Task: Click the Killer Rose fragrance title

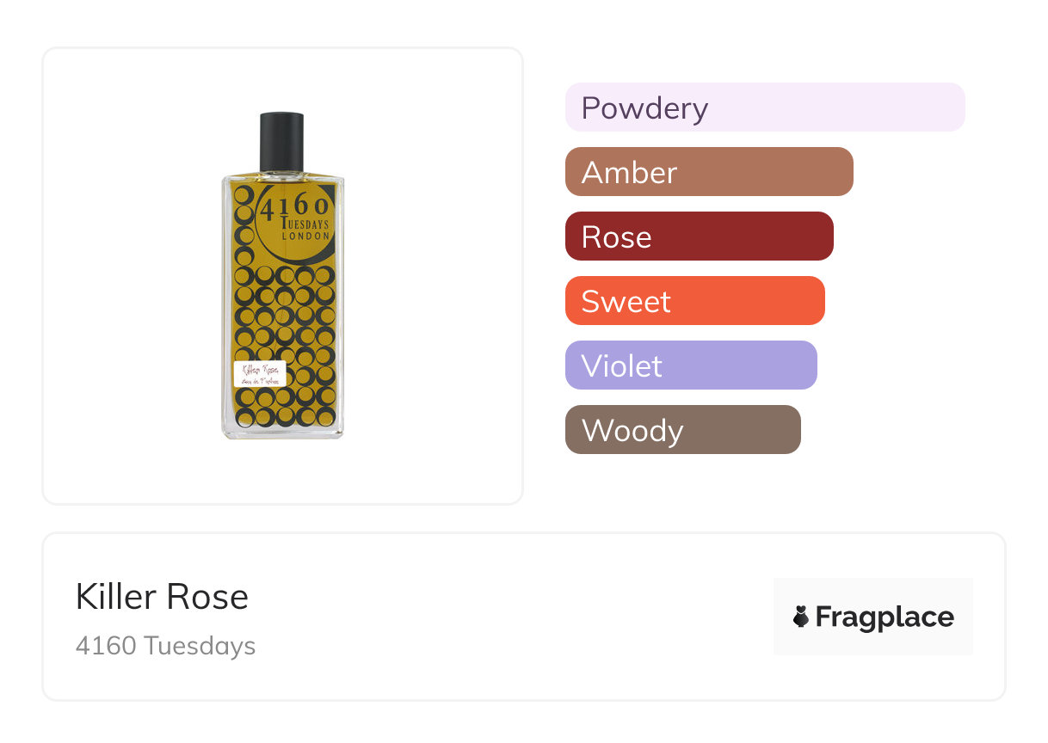Action: [162, 597]
